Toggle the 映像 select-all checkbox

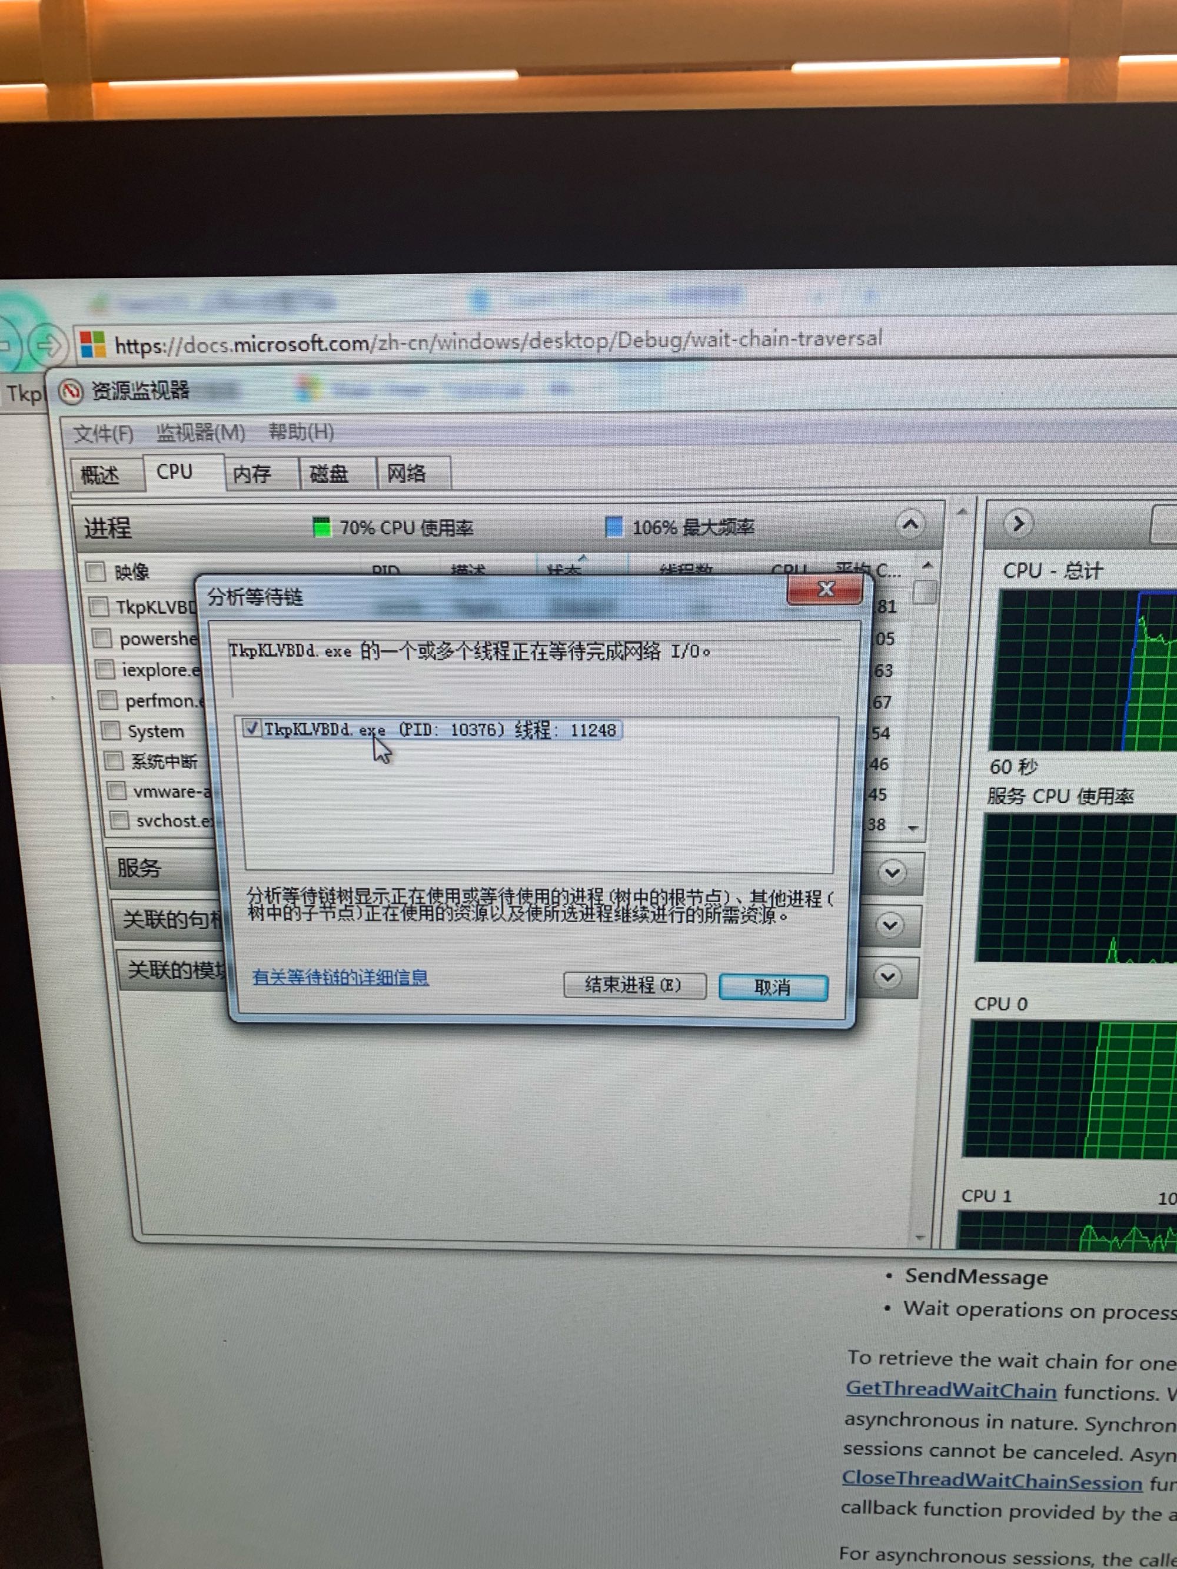point(96,571)
